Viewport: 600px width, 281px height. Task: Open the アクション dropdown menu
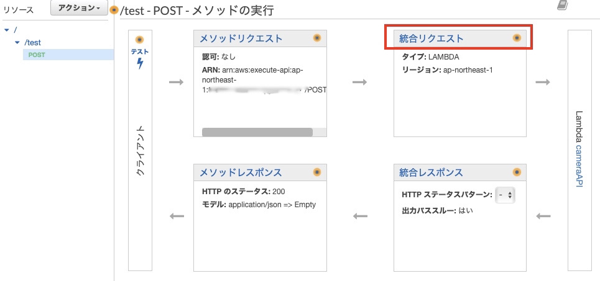(79, 8)
